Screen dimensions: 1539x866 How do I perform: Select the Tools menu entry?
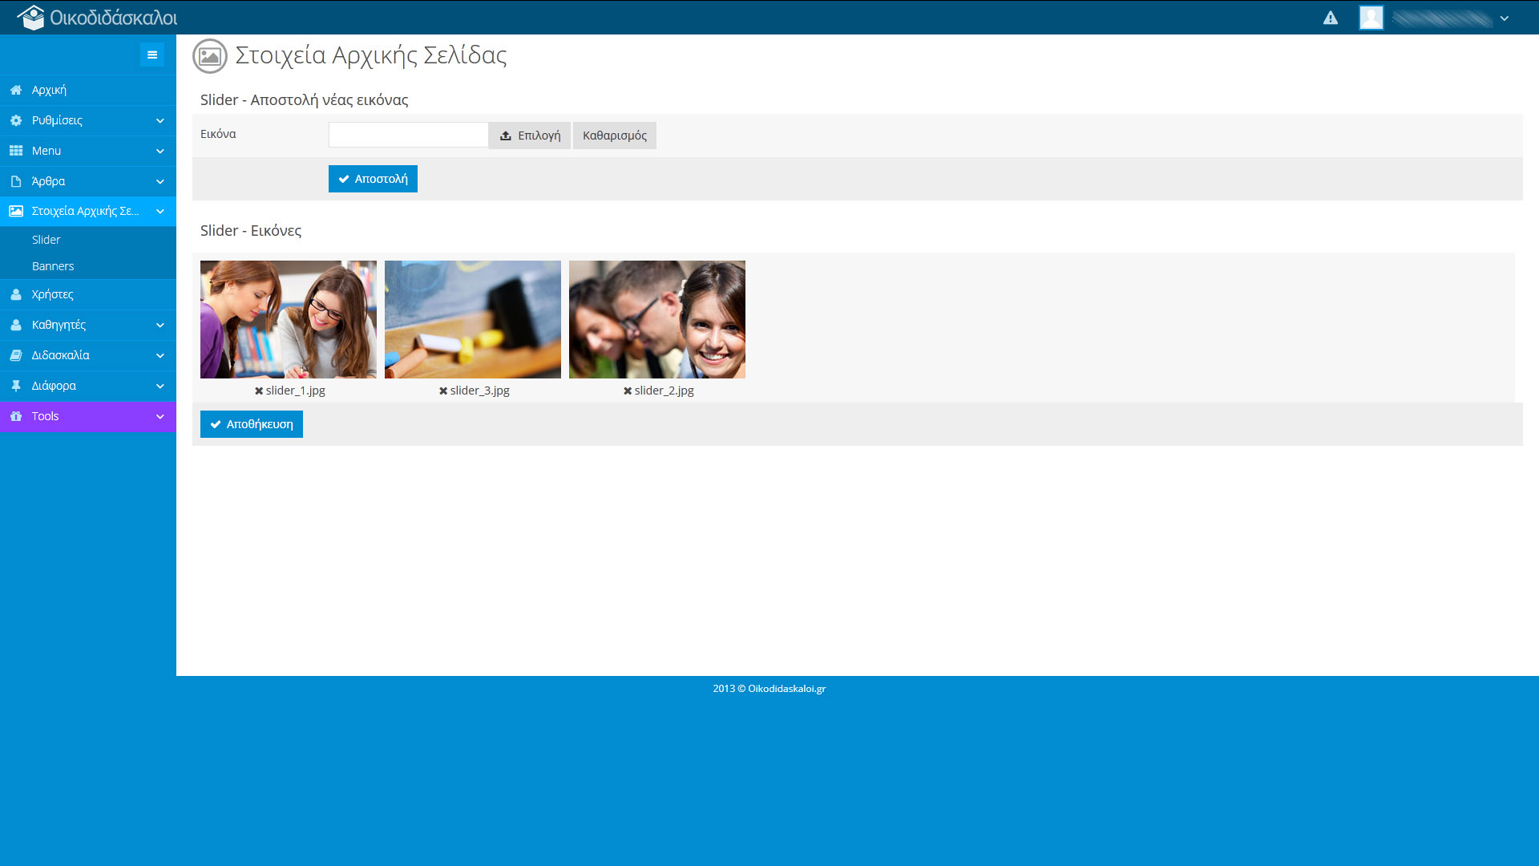click(x=88, y=416)
